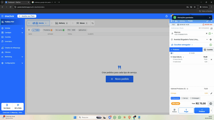Bookmark page with star icon

[x=195, y=7]
